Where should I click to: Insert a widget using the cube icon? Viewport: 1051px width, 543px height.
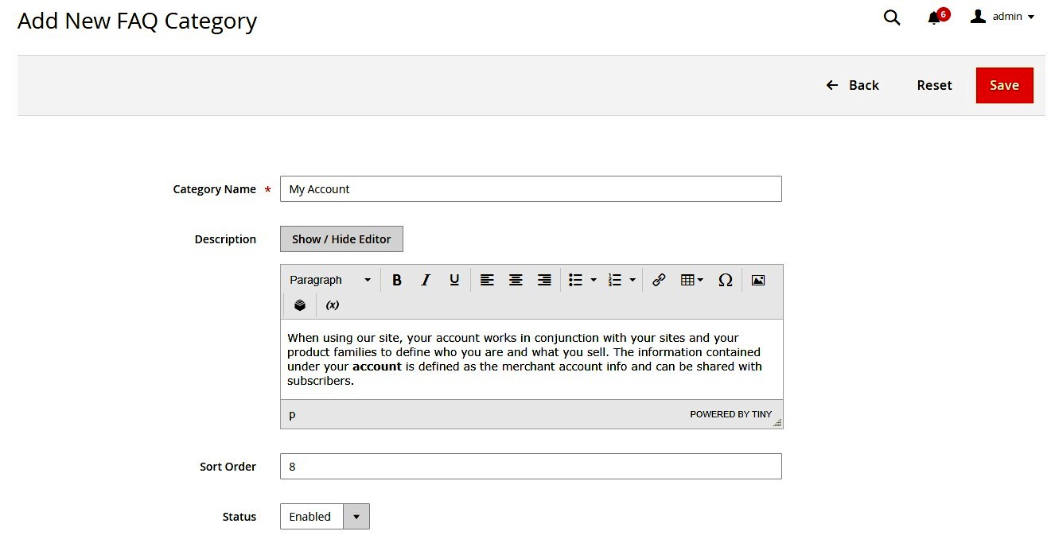coord(300,304)
